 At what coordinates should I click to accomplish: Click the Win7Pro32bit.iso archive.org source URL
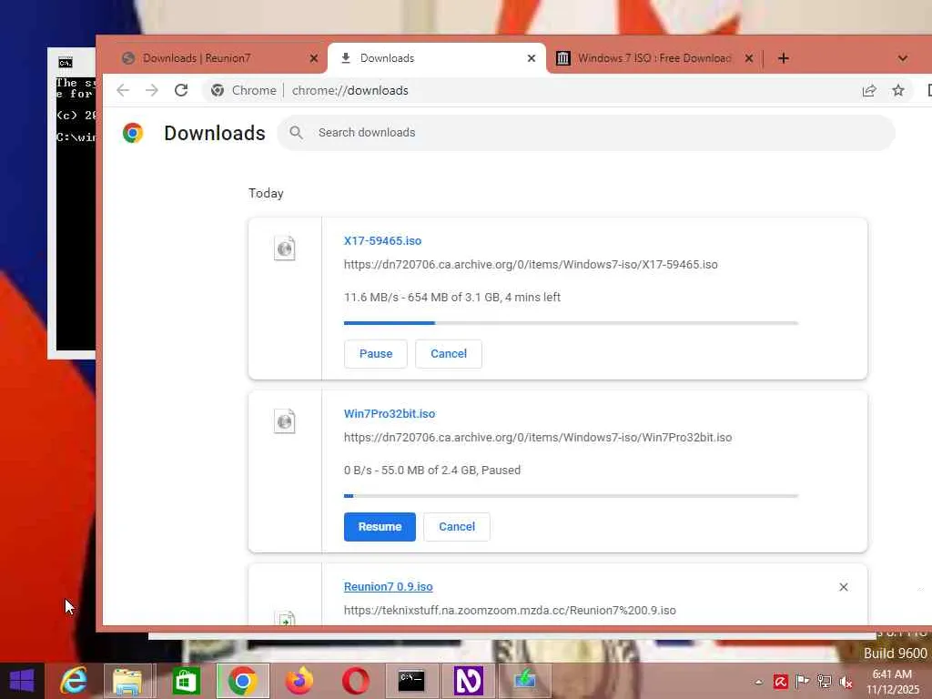tap(538, 438)
